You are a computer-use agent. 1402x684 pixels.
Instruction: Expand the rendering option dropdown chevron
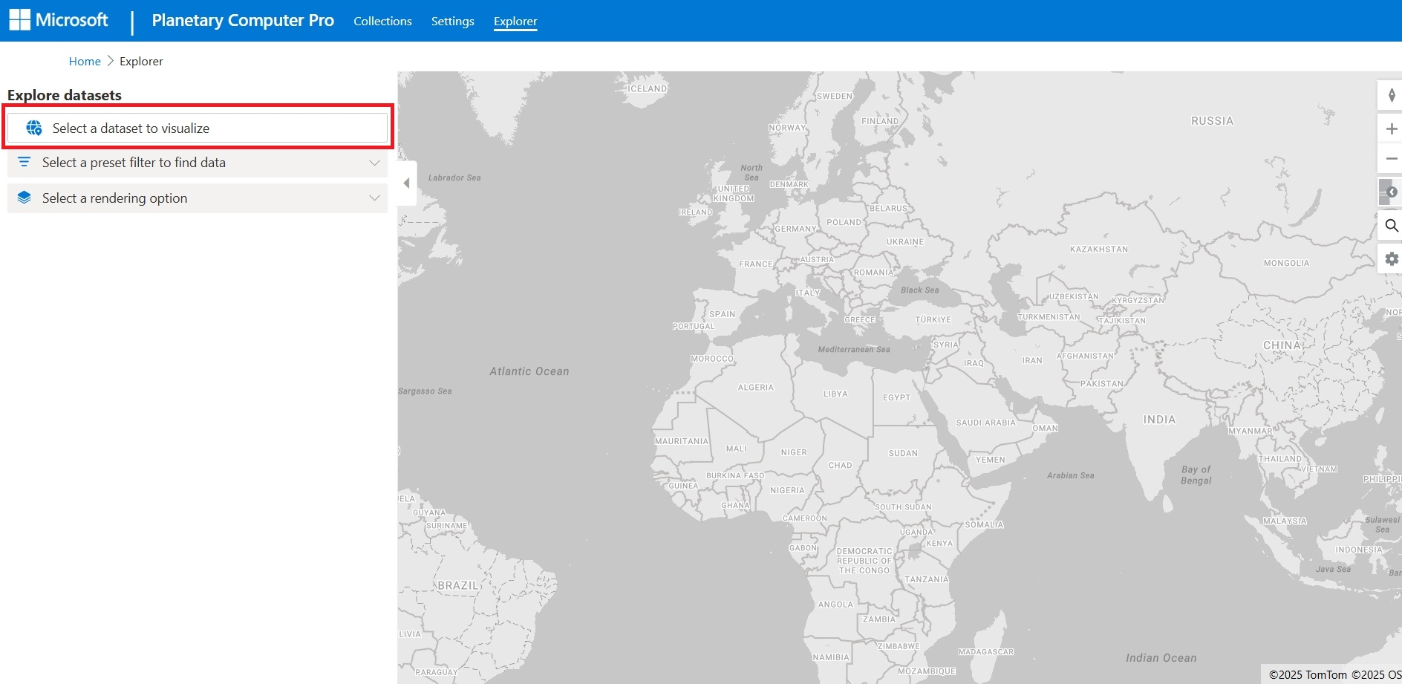click(374, 198)
